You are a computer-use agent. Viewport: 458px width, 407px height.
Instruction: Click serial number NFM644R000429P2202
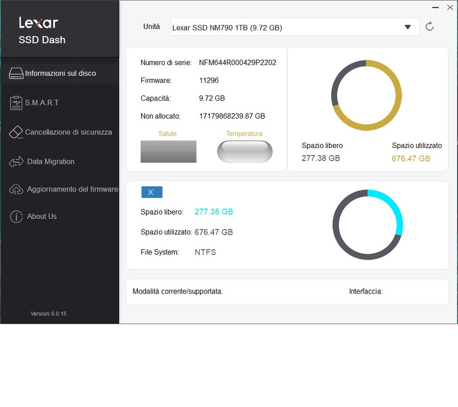[237, 63]
